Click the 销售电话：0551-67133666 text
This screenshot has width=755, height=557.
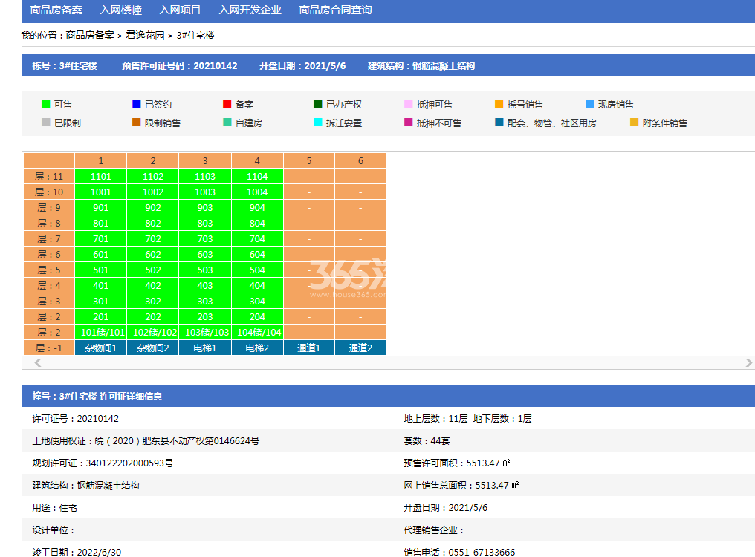coord(459,553)
